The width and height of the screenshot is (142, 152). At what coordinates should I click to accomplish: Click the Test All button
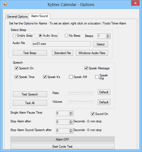pos(30,103)
